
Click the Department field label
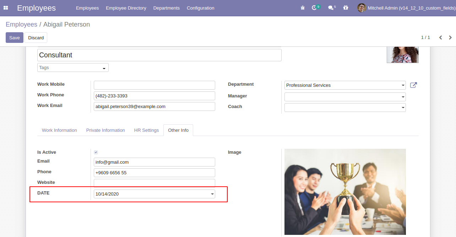241,84
